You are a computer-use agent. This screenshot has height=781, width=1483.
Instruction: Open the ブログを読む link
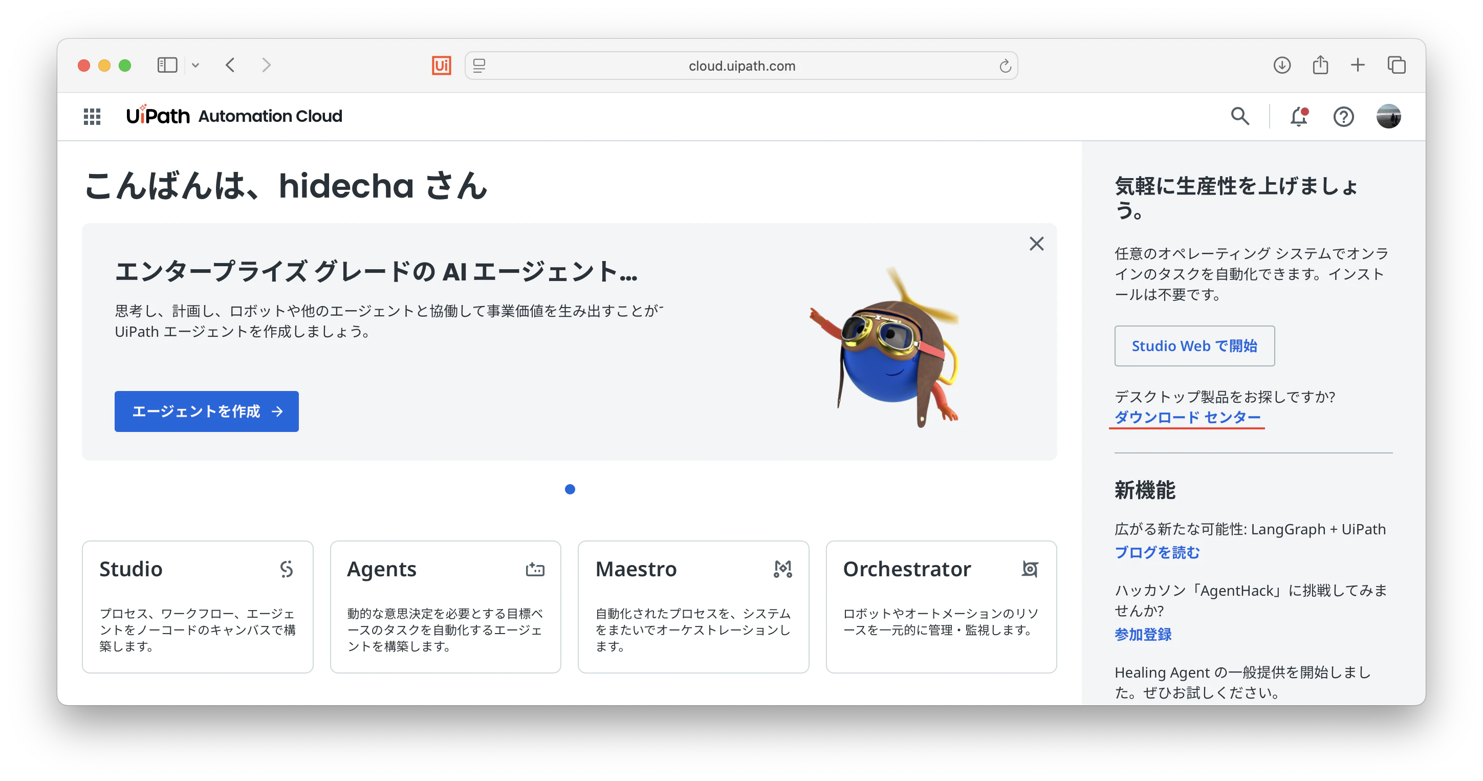1157,552
